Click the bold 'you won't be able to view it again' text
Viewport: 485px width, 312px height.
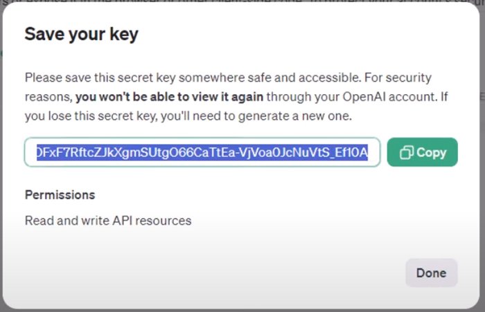(170, 97)
